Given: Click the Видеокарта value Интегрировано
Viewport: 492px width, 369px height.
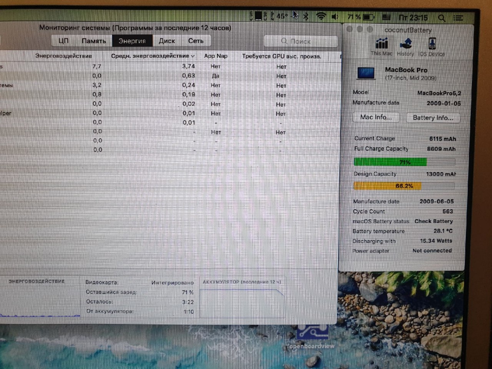Looking at the screenshot, I should pos(172,283).
